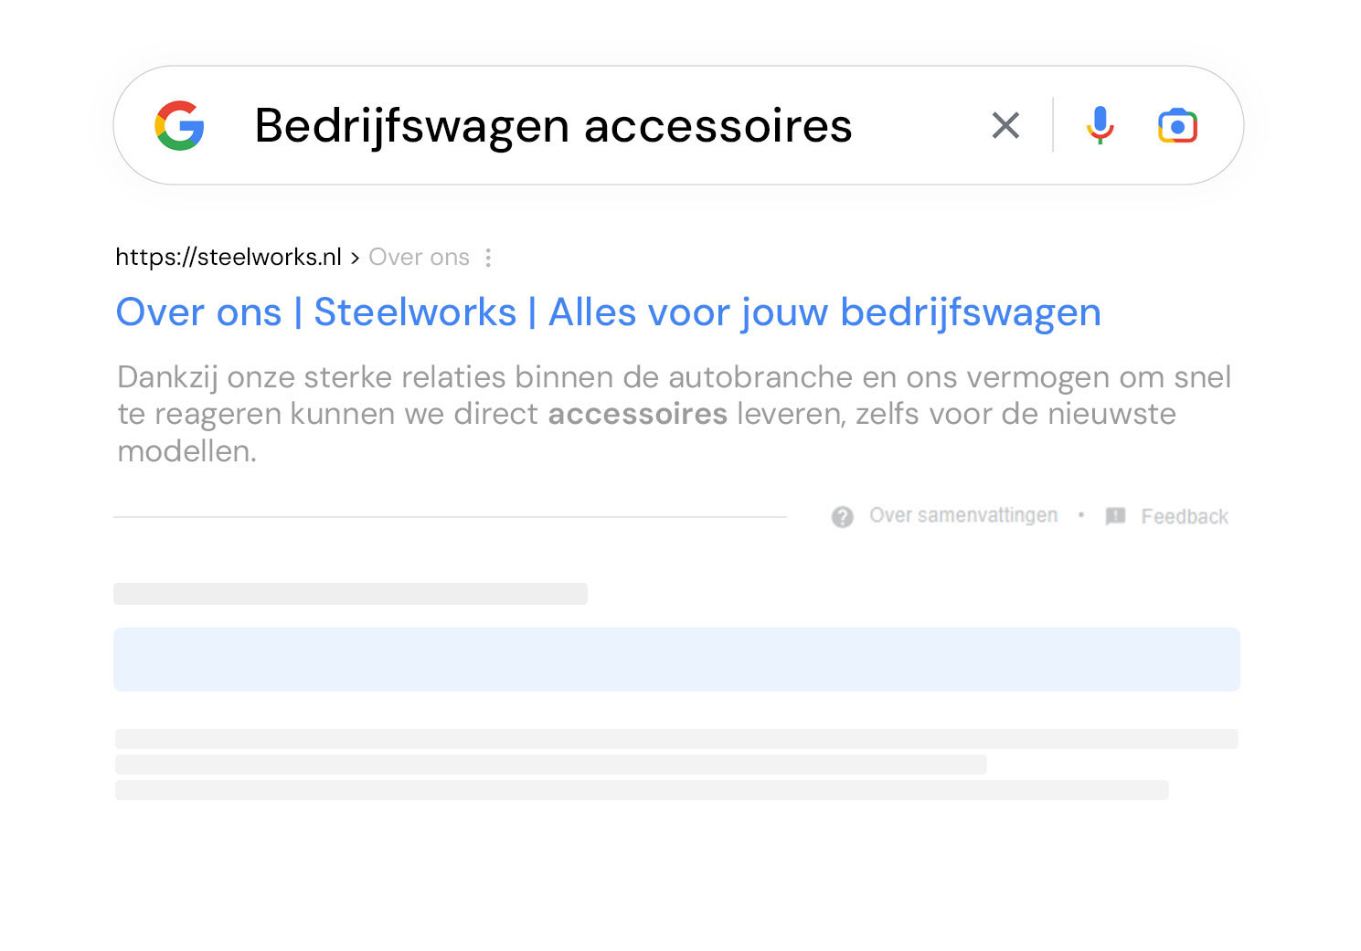Viewport: 1361px width, 951px height.
Task: Click the breadcrumb arrow after steelworks.nl
Action: 355,259
